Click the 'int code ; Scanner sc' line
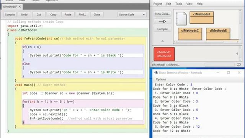 click(68, 93)
